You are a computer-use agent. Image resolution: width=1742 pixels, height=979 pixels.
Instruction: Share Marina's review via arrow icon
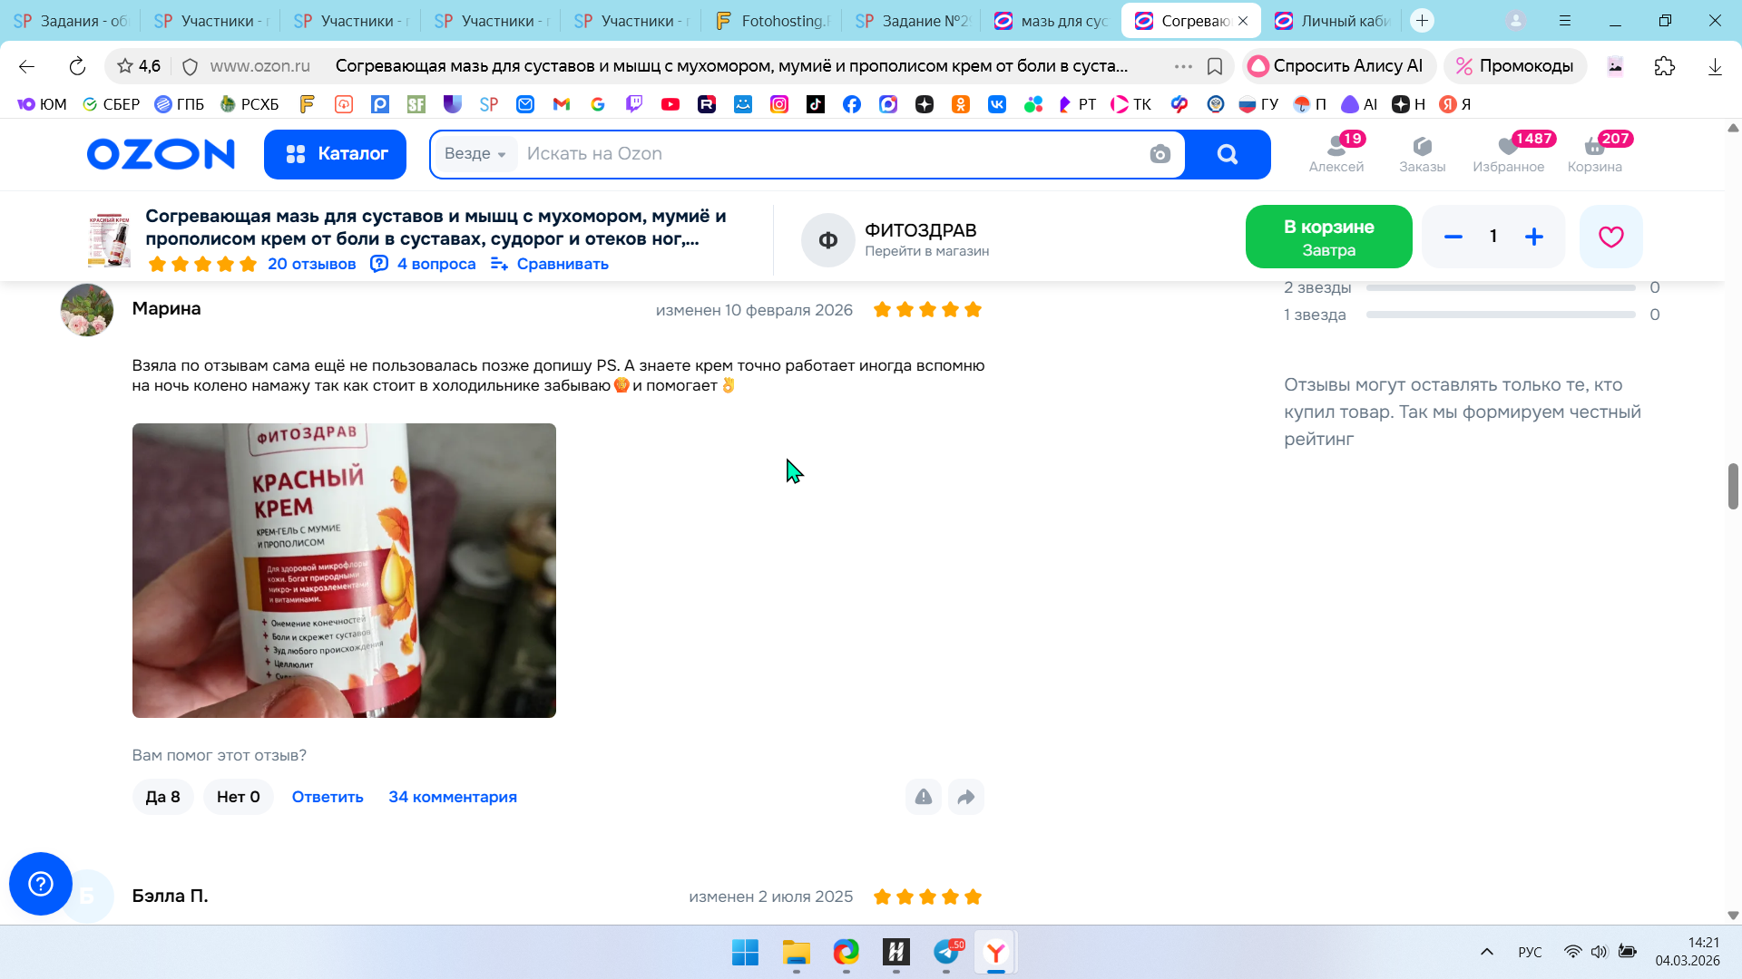pyautogui.click(x=965, y=797)
